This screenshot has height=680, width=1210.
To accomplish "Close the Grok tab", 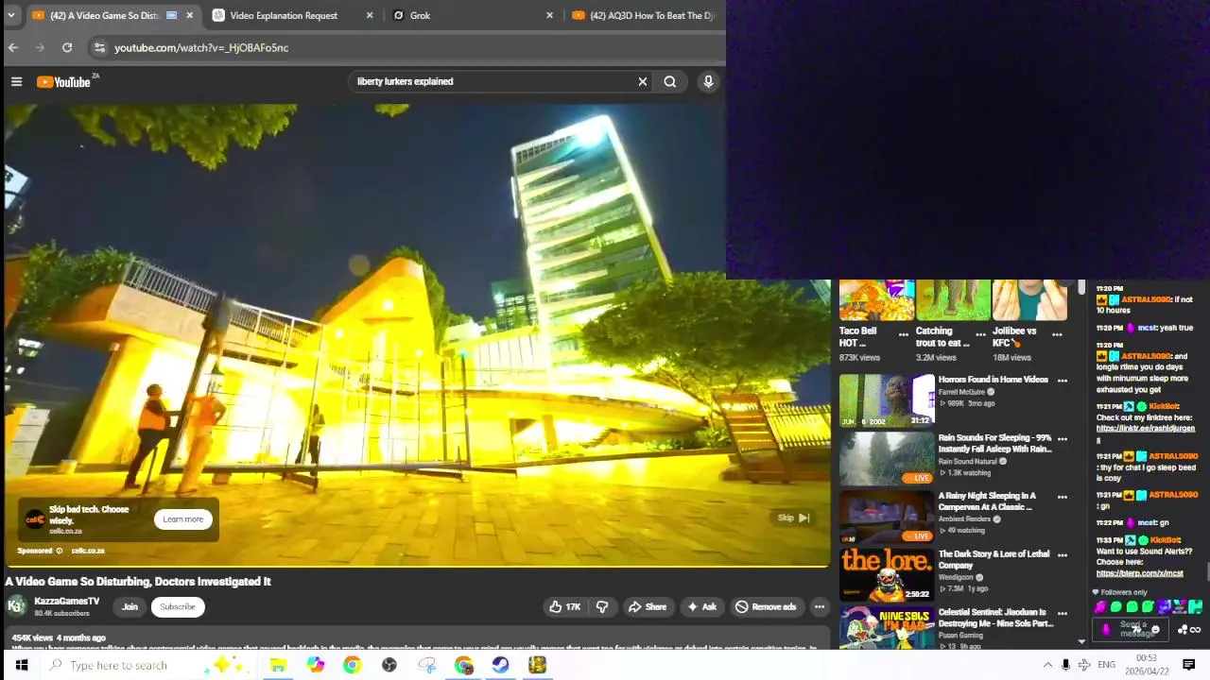I will click(x=549, y=15).
